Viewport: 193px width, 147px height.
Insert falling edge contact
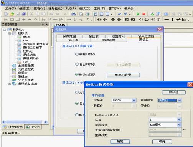coord(119,20)
